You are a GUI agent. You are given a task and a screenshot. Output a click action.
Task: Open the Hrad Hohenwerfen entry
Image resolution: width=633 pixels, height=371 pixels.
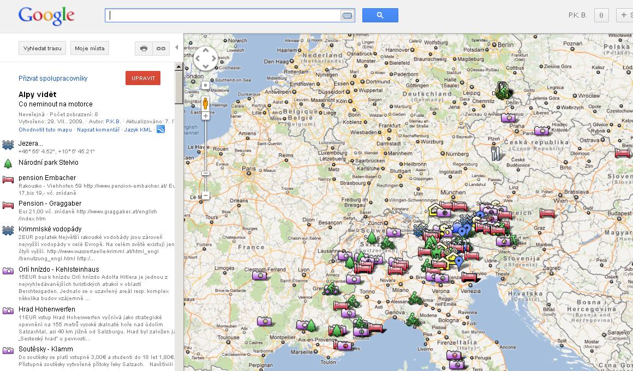point(47,309)
